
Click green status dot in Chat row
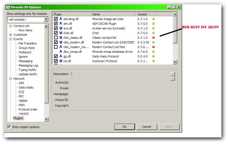(x=153, y=33)
